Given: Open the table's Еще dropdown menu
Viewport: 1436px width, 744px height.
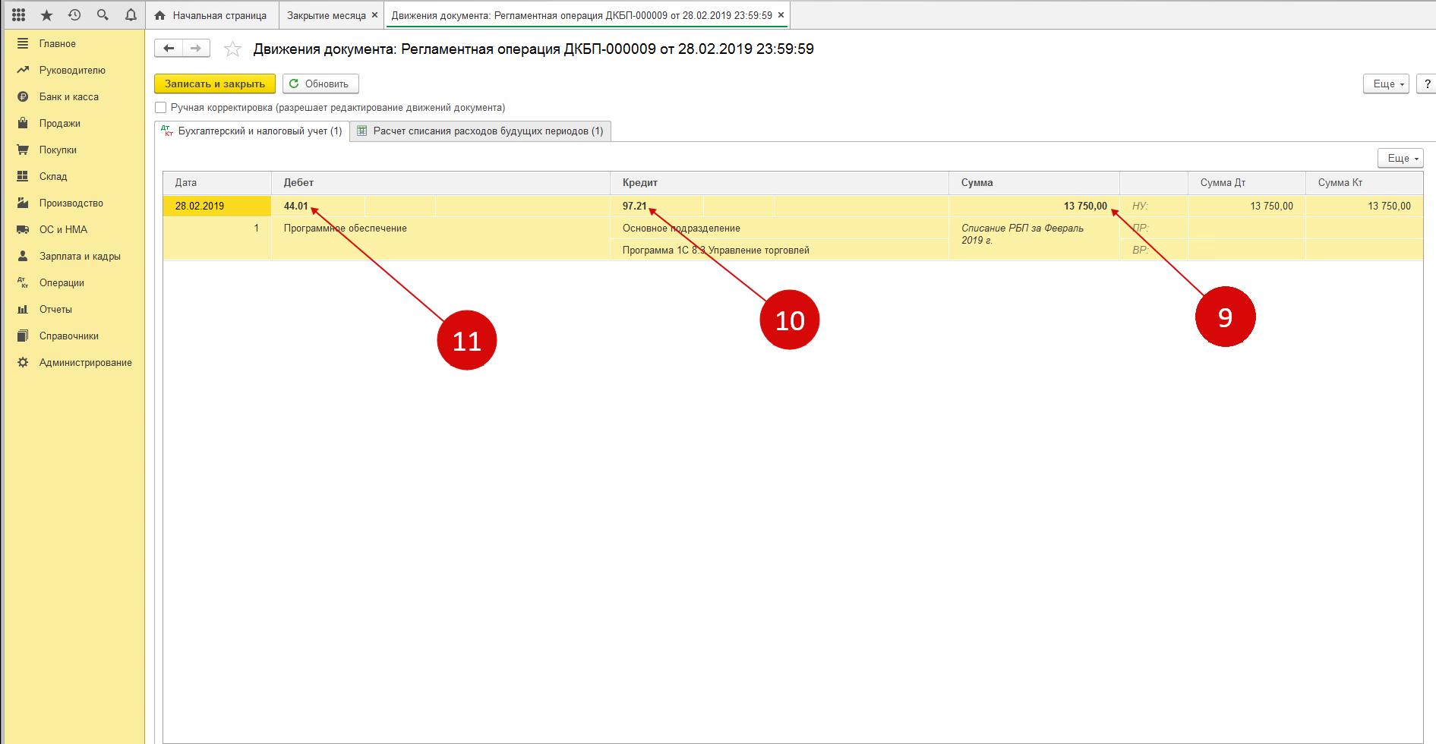Looking at the screenshot, I should coord(1401,158).
